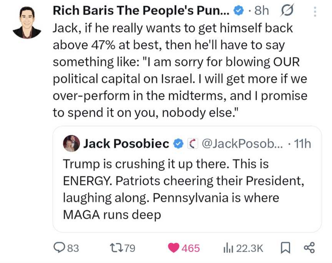The width and height of the screenshot is (332, 263).
Task: Toggle the pink heart like button
Action: click(x=174, y=248)
